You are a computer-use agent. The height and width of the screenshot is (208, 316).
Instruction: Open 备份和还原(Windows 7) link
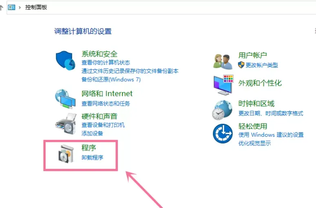pos(111,80)
